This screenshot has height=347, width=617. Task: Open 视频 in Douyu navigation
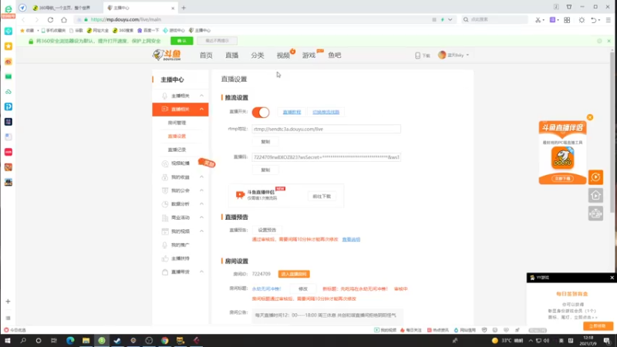(x=283, y=56)
